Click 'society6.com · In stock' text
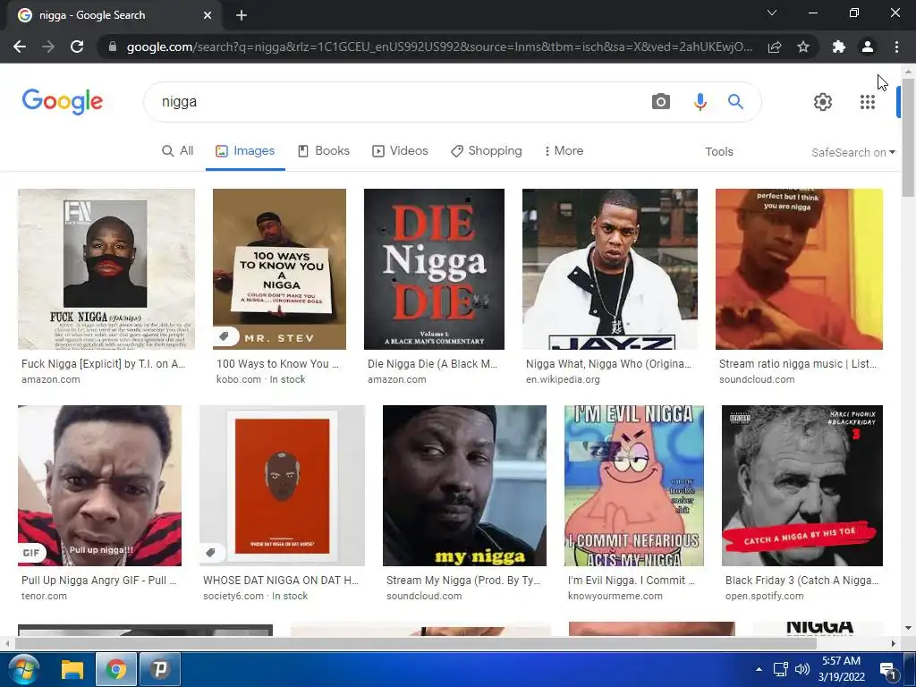The width and height of the screenshot is (916, 687). pos(255,596)
